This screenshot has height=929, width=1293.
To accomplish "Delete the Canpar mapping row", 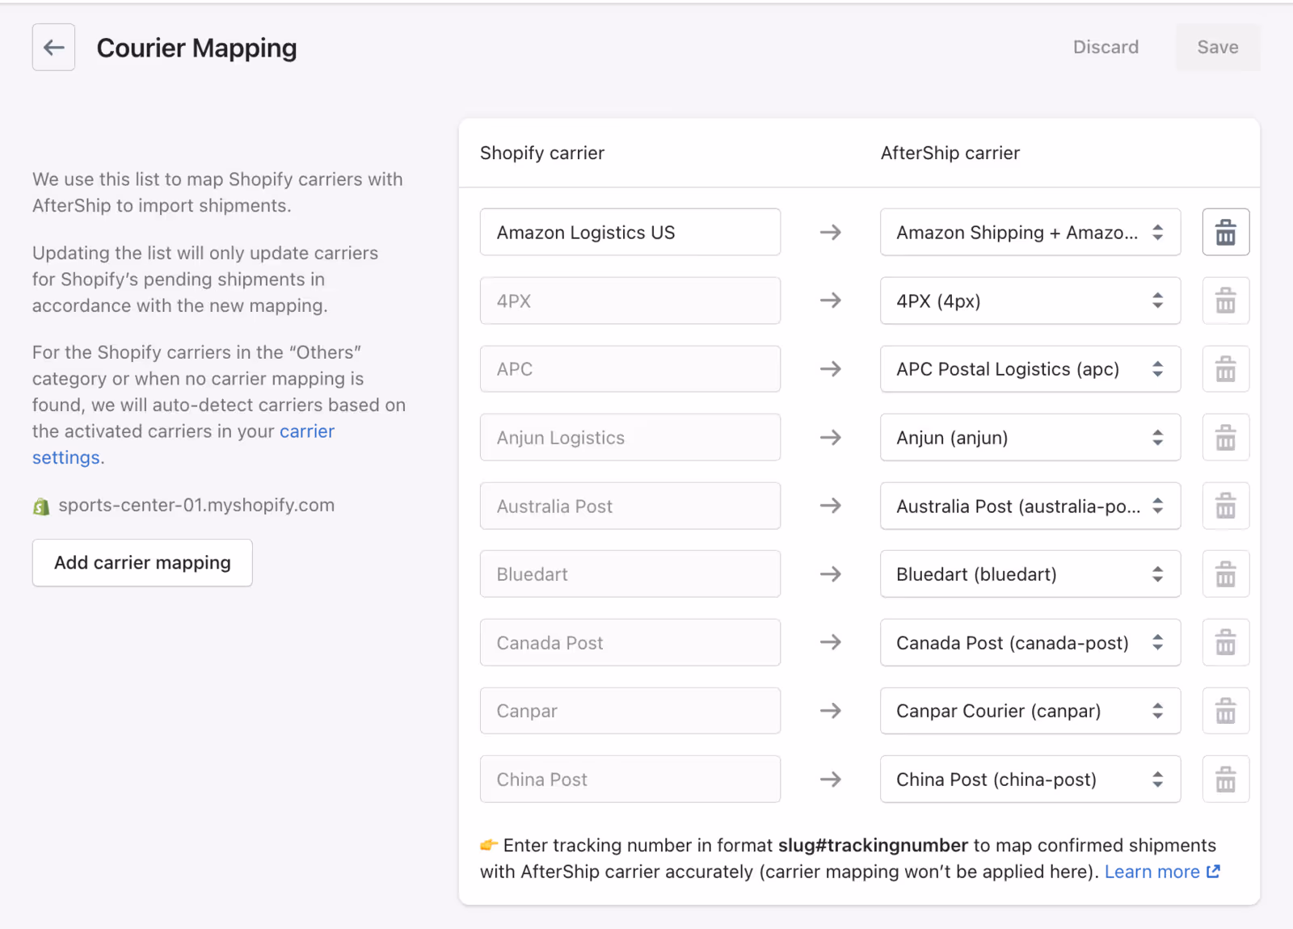I will (1225, 711).
